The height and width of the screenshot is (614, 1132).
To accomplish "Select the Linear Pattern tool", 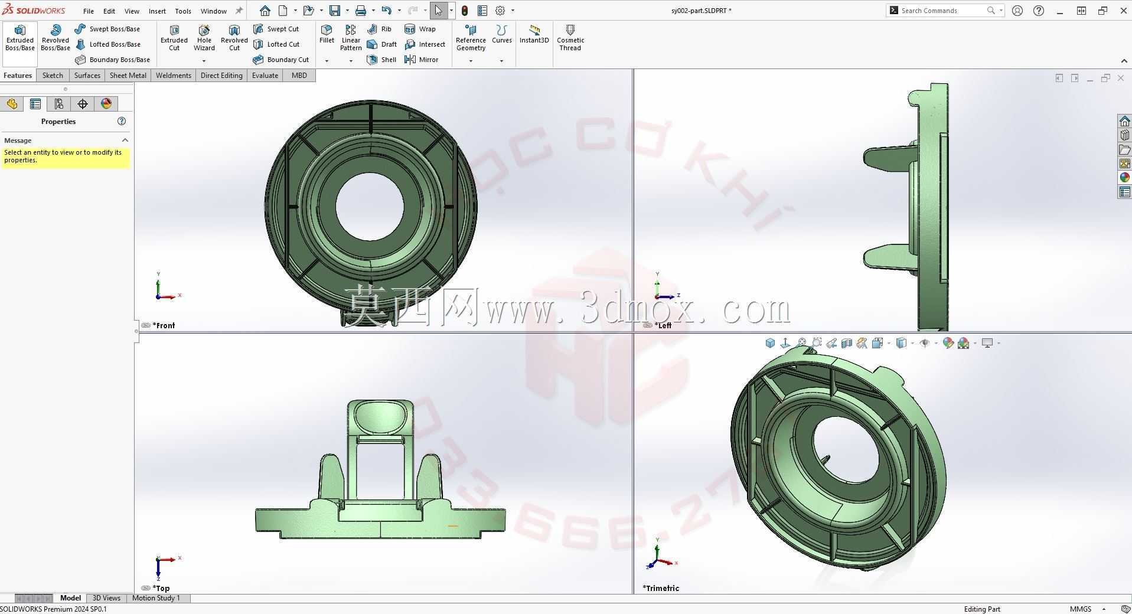I will [351, 38].
